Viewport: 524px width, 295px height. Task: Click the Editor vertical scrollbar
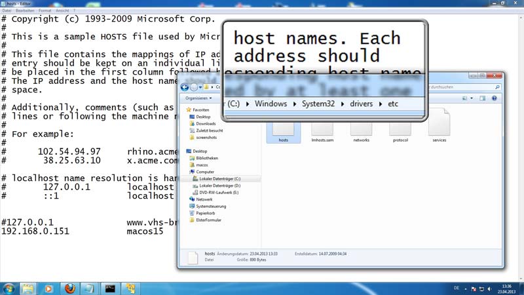click(x=521, y=147)
